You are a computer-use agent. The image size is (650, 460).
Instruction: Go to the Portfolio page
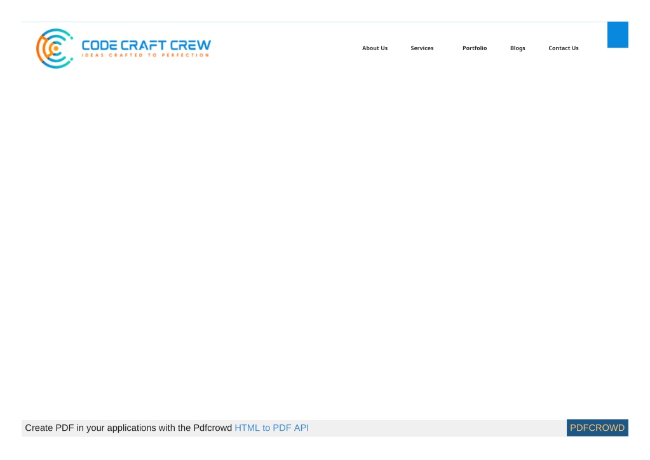475,48
